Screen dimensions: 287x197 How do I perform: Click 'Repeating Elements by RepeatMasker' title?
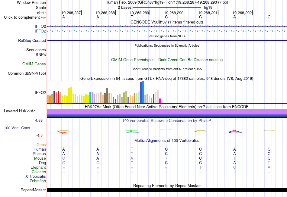click(x=167, y=186)
